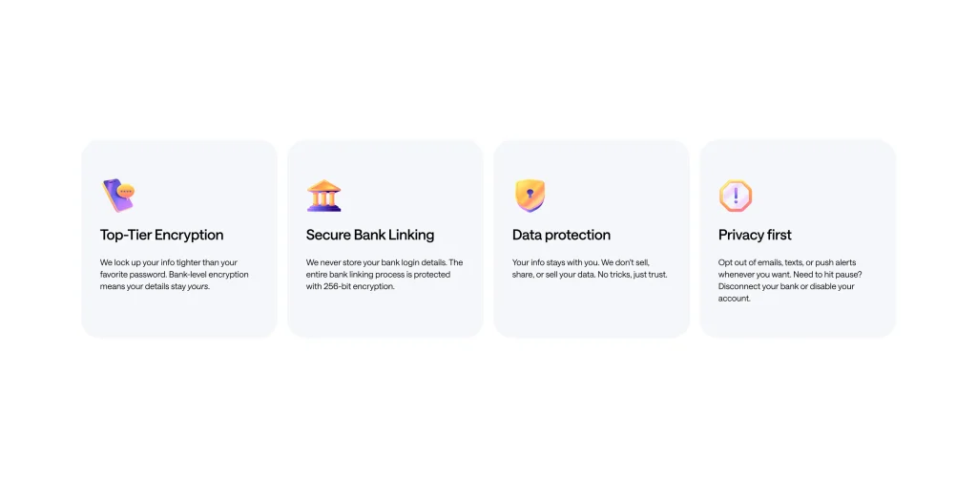The height and width of the screenshot is (477, 977).
Task: Click the shield with keyhole icon
Action: click(530, 196)
